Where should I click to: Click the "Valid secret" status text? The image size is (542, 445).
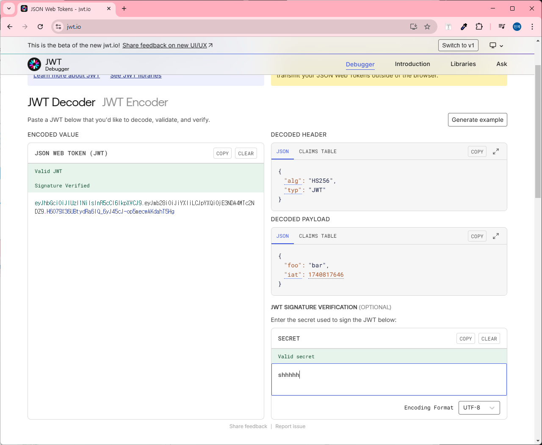(x=296, y=357)
